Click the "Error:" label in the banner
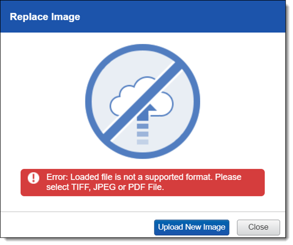This screenshot has width=293, height=245. [x=57, y=177]
